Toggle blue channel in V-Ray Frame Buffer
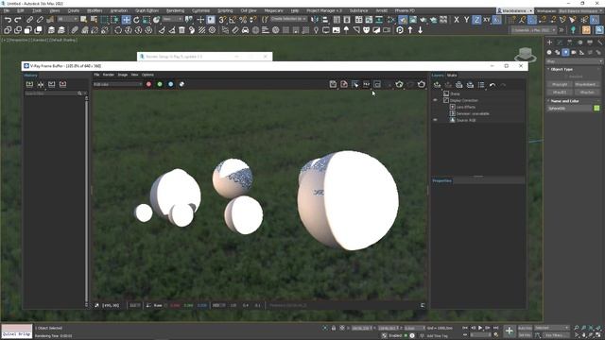 (x=170, y=84)
